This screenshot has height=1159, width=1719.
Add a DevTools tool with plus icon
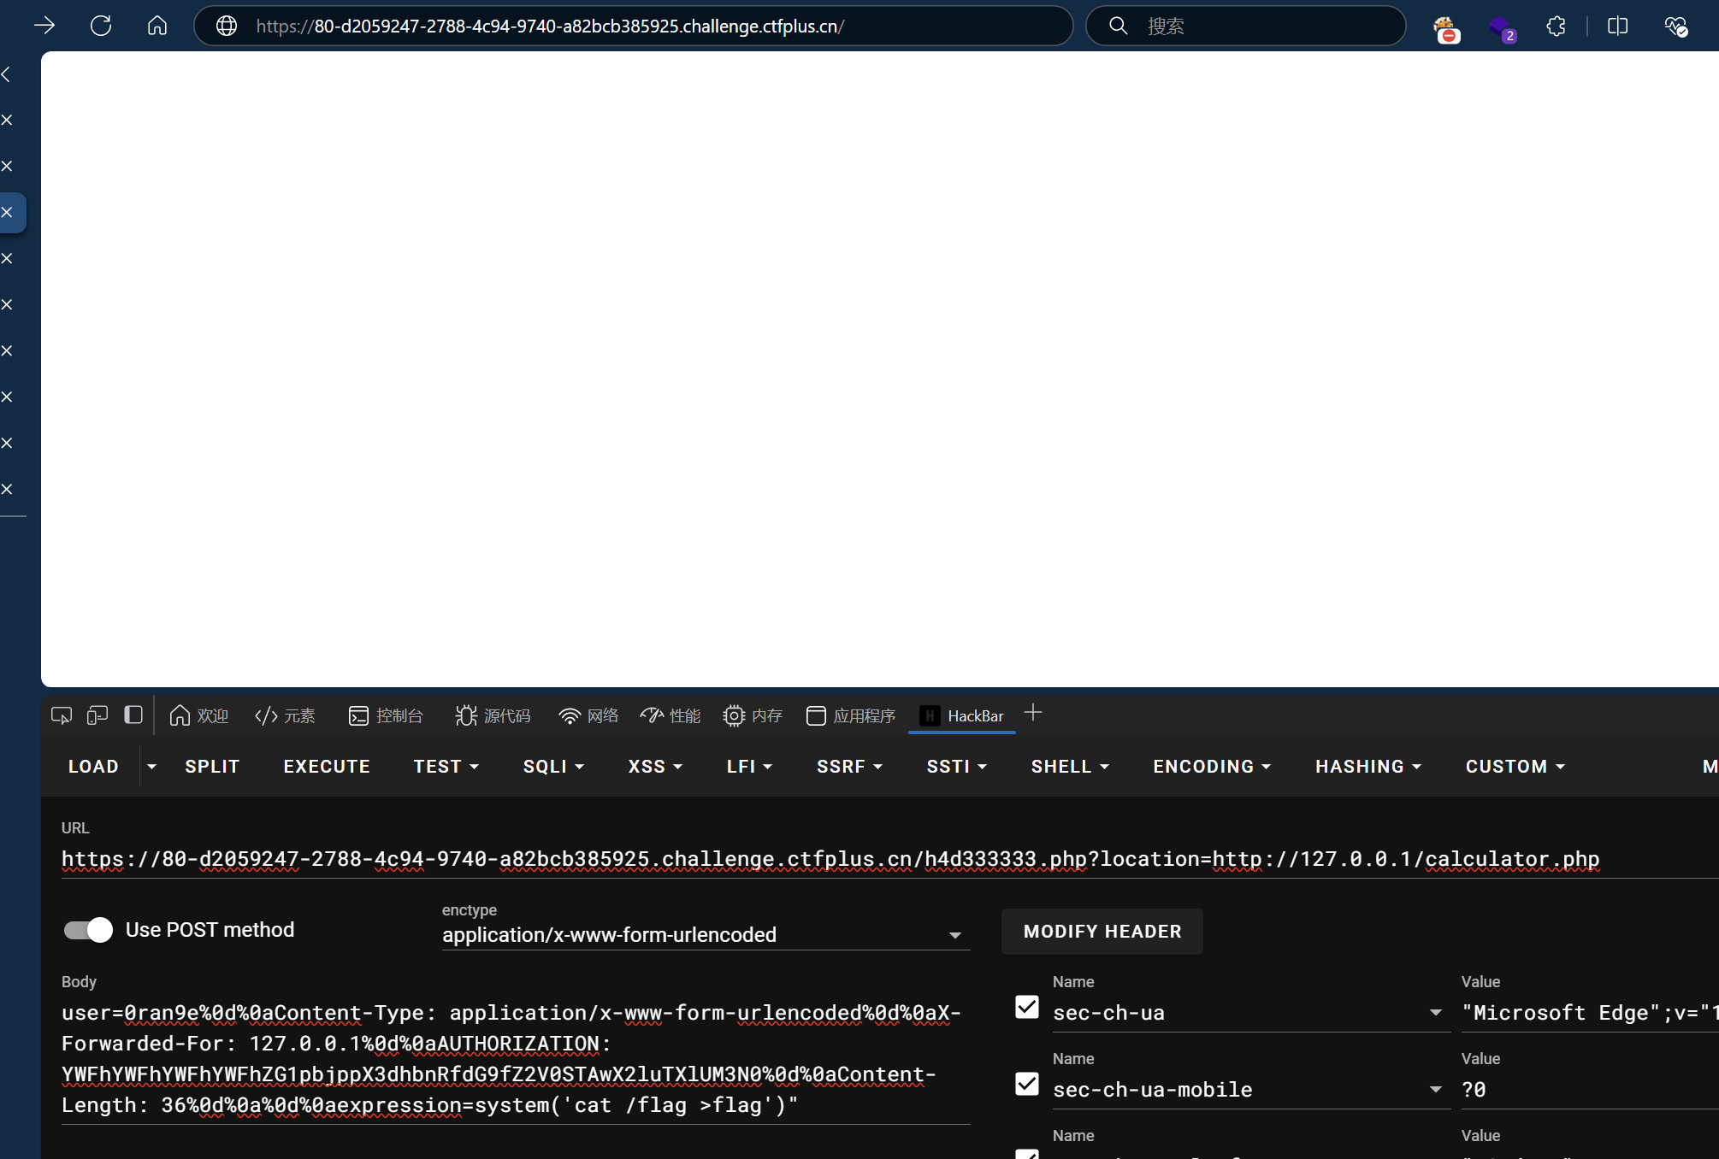pyautogui.click(x=1033, y=713)
